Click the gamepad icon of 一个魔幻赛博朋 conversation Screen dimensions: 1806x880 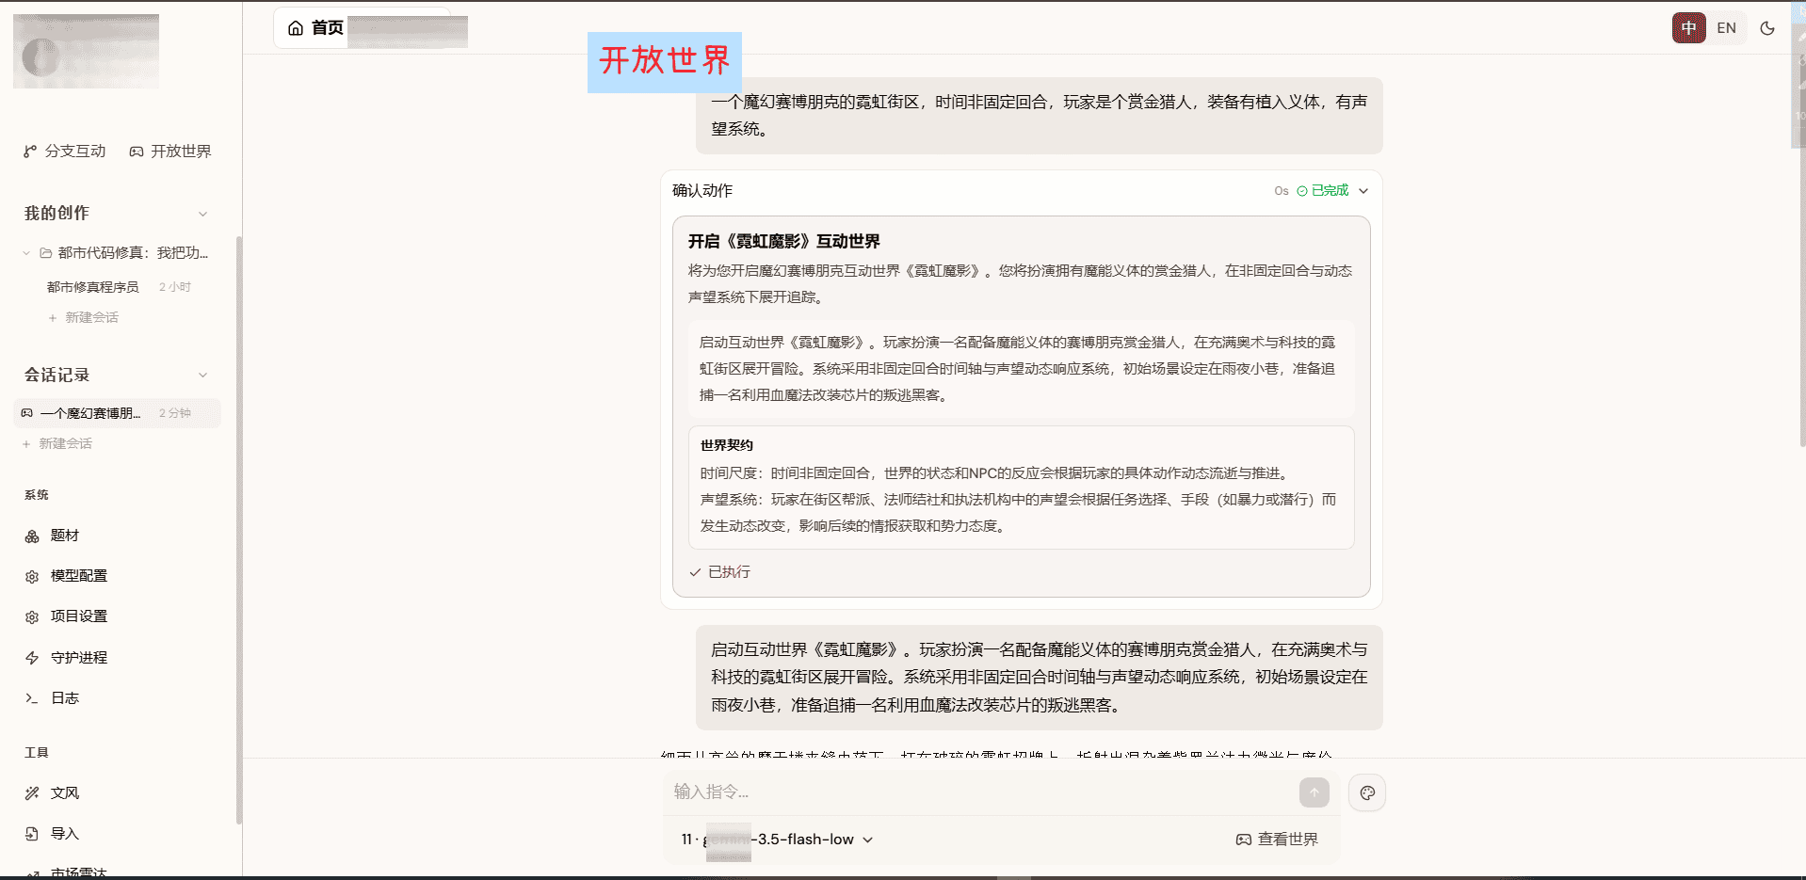click(x=27, y=413)
